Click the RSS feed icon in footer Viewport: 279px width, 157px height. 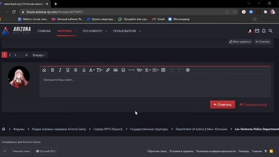271,151
